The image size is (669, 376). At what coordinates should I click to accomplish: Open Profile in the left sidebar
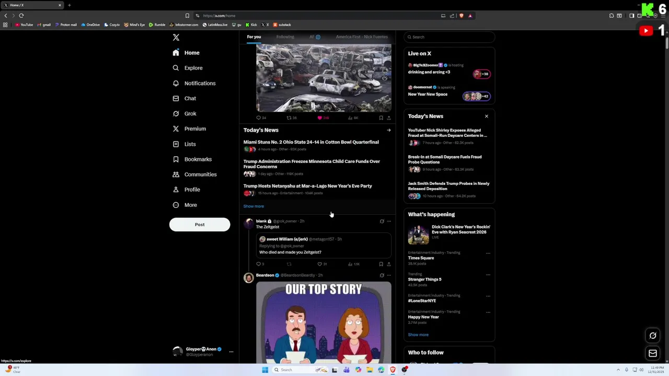pyautogui.click(x=187, y=190)
